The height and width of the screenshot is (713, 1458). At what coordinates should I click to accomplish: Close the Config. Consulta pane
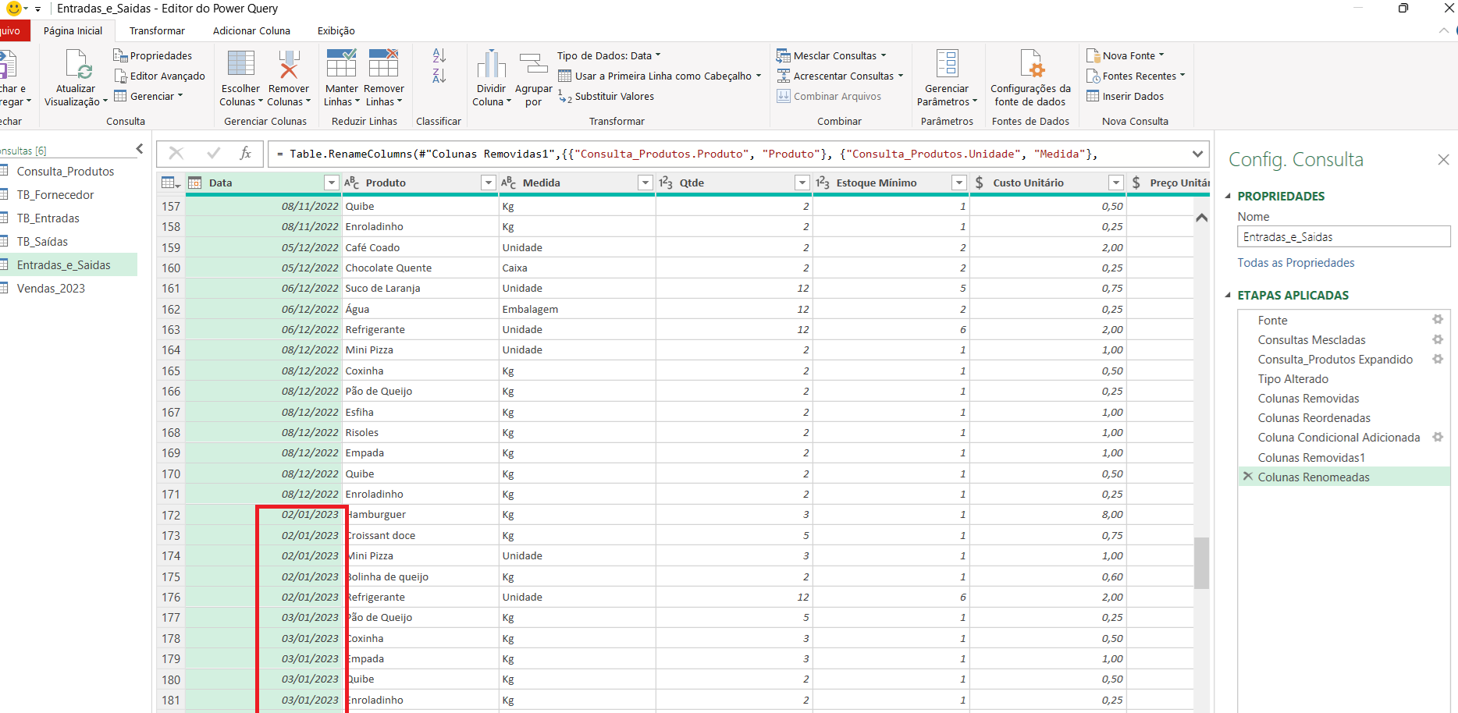pyautogui.click(x=1443, y=159)
